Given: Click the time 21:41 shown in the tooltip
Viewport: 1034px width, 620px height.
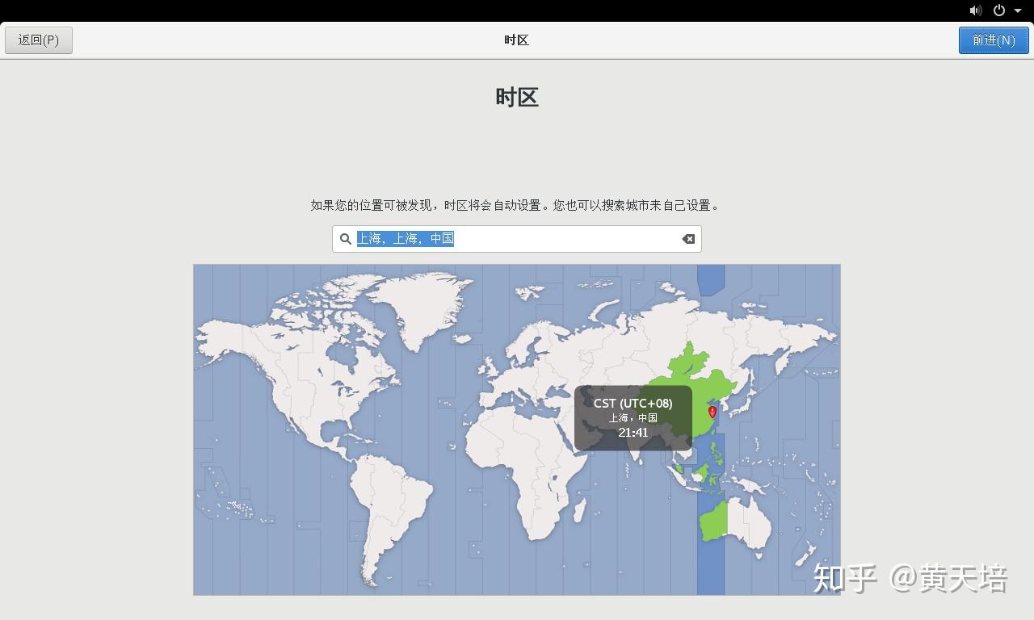Looking at the screenshot, I should coord(633,432).
